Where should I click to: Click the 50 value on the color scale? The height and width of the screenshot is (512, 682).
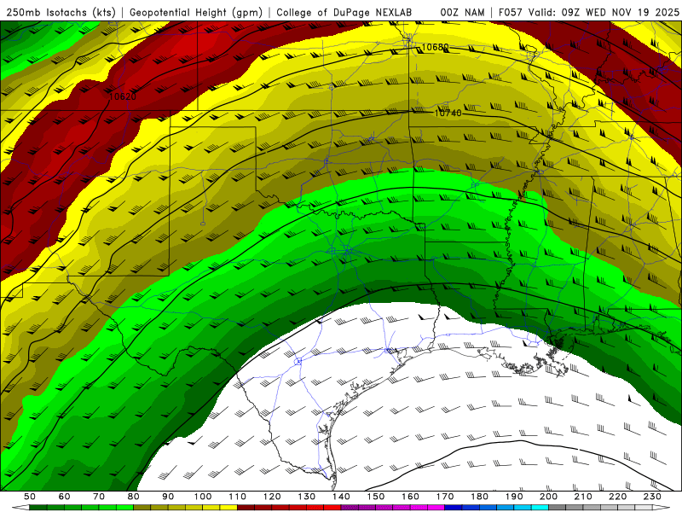(29, 497)
